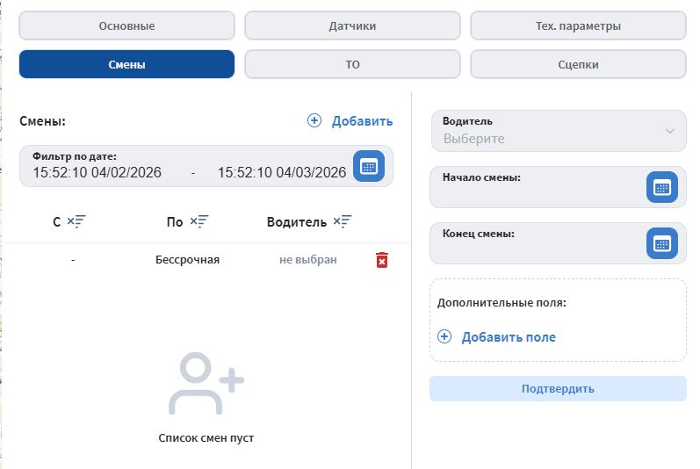The image size is (700, 469).
Task: Open the Водитель dropdown
Action: pos(558,131)
